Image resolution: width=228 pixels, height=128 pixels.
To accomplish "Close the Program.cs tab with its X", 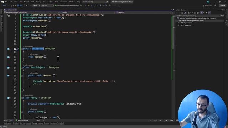I will point(15,10).
